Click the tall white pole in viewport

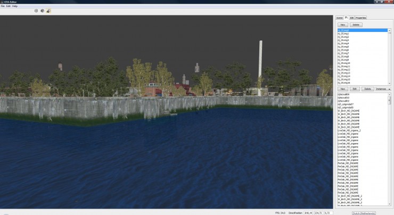[260, 68]
